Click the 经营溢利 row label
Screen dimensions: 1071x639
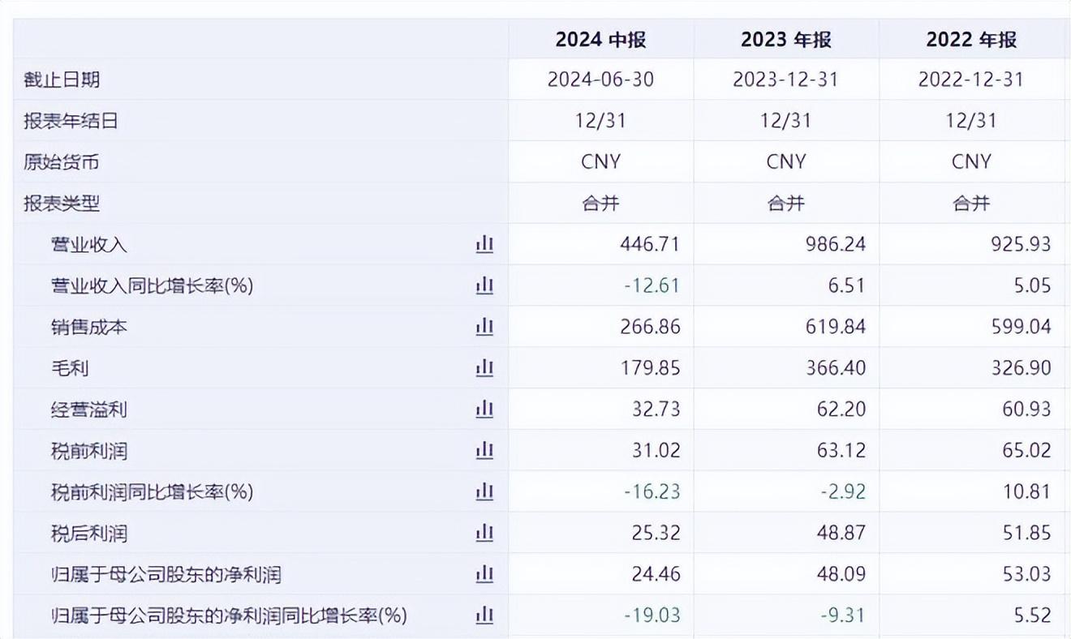[88, 410]
